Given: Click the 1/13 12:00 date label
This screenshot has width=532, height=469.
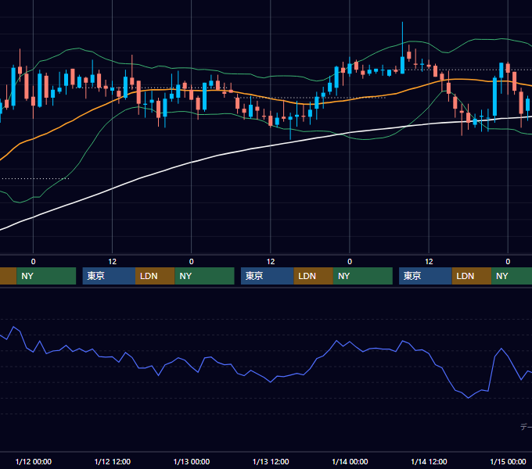Looking at the screenshot, I should point(271,461).
